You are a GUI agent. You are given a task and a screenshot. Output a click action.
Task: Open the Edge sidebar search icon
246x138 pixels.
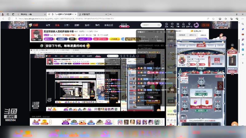[x=243, y=24]
